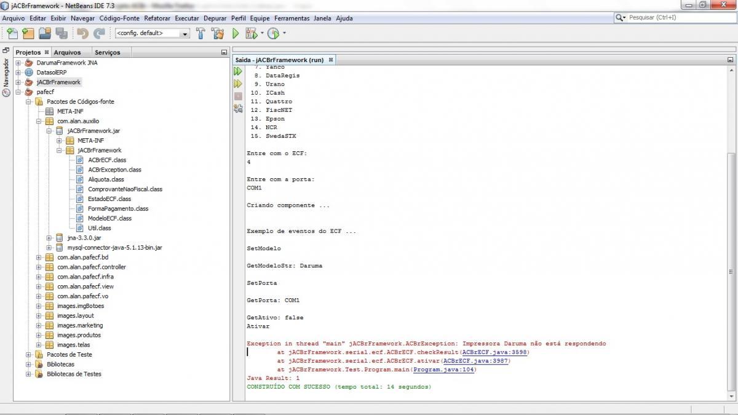Expand the mysql-connector-java jar node
This screenshot has width=738, height=415.
click(x=49, y=247)
